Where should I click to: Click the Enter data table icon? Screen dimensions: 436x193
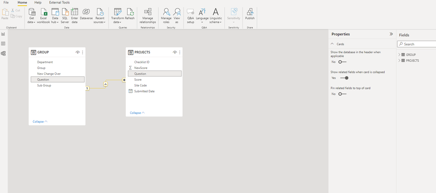[74, 12]
